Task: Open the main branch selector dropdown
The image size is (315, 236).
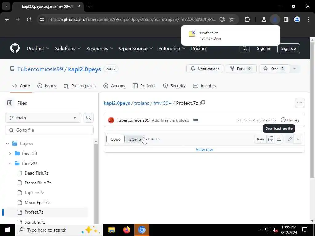Action: point(43,118)
